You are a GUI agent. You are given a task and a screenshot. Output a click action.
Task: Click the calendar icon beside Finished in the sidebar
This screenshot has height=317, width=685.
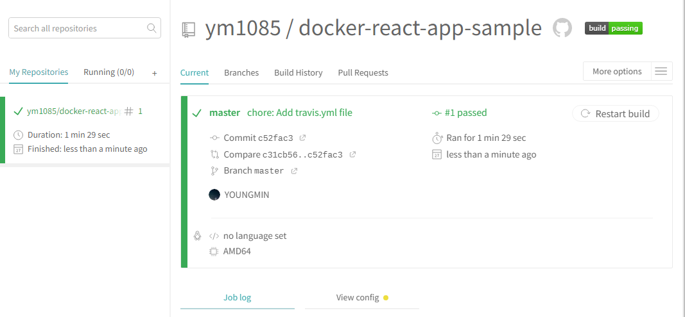coord(18,149)
